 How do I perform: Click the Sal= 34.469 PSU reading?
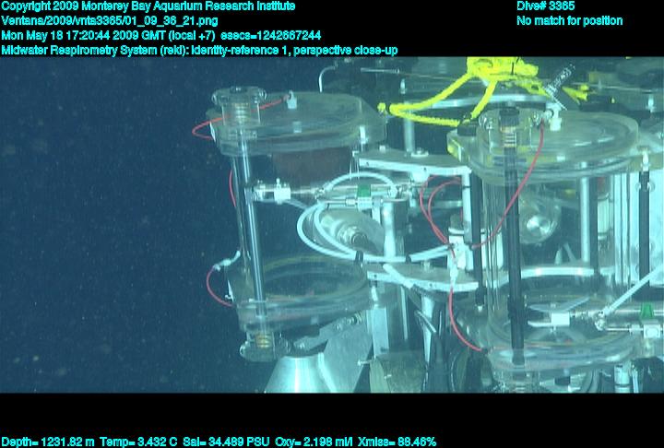tap(226, 442)
